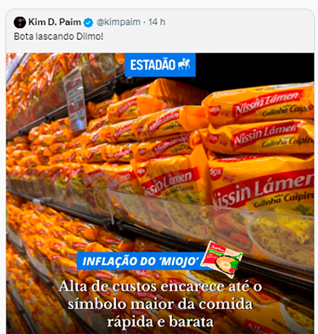This screenshot has height=334, width=318.
Task: Click the blue verified badge icon
Action: (x=88, y=23)
